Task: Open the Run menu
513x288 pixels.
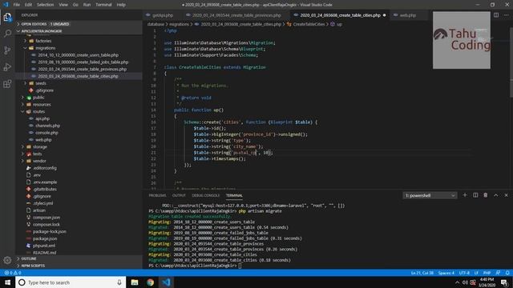Action: click(x=87, y=5)
